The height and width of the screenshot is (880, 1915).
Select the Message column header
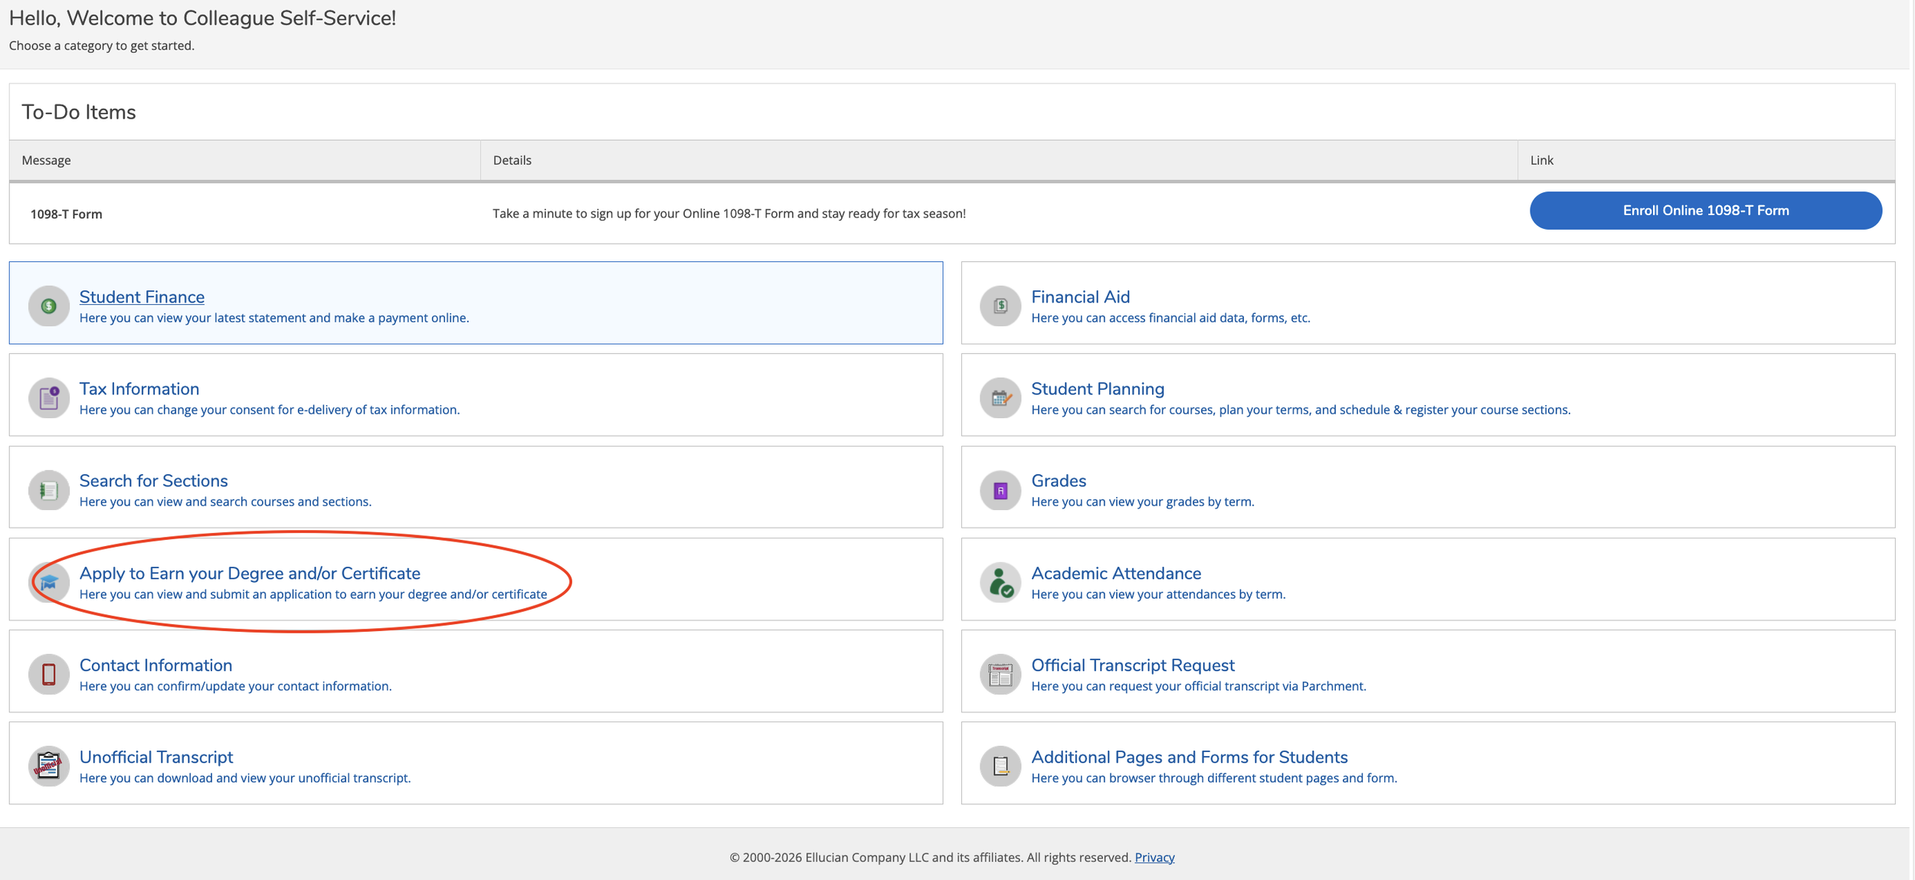47,160
